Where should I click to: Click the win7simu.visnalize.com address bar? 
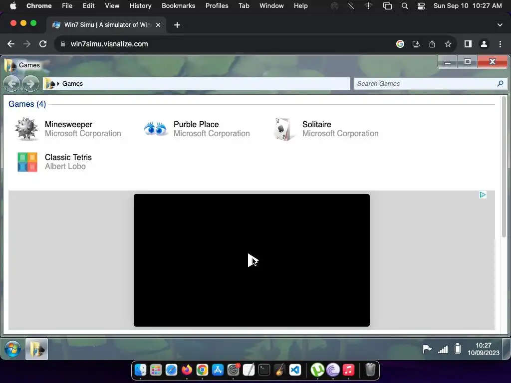click(109, 44)
